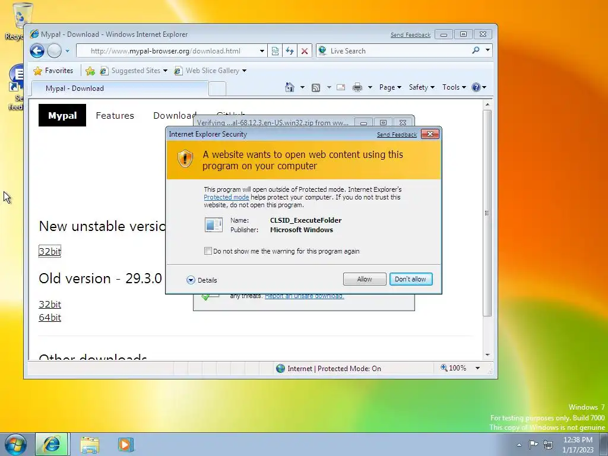Click the Compatibility View icon

tap(275, 51)
